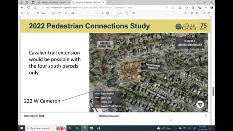Click the fallschurchva.gov footer text

pyautogui.click(x=109, y=116)
